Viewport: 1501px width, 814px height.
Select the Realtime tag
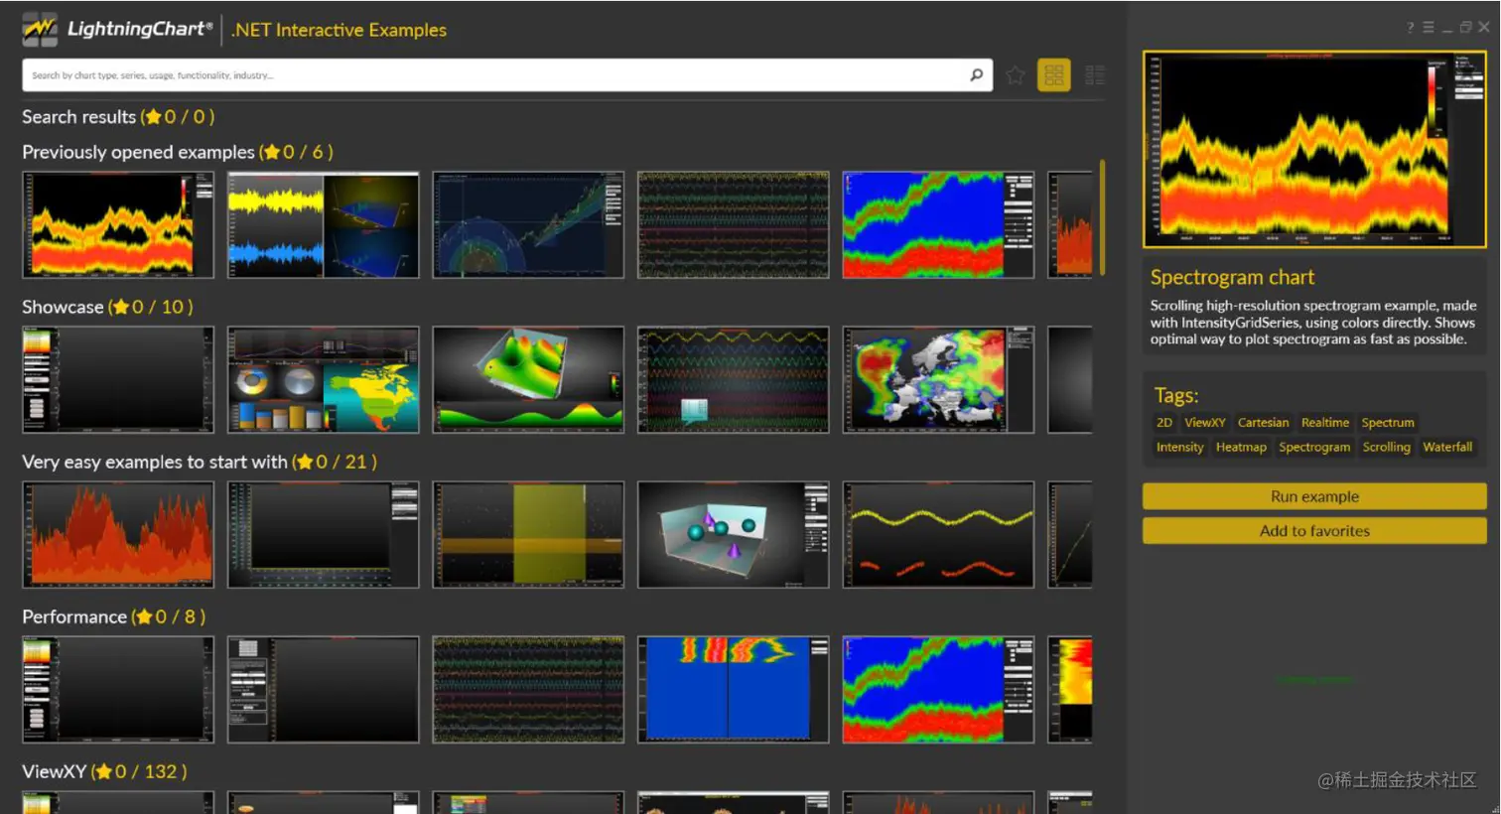1325,423
